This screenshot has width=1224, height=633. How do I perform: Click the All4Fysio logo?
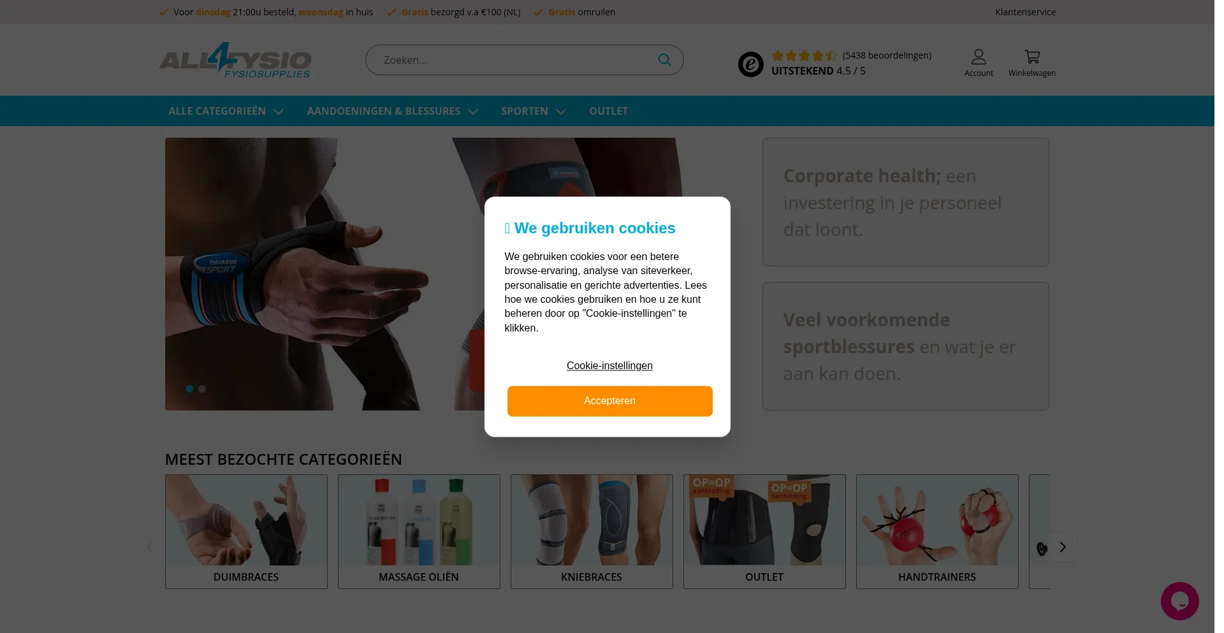(x=235, y=61)
